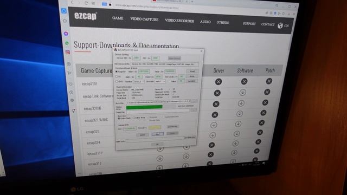Open history clock in browser sidebar
This screenshot has width=347, height=195.
pyautogui.click(x=71, y=92)
